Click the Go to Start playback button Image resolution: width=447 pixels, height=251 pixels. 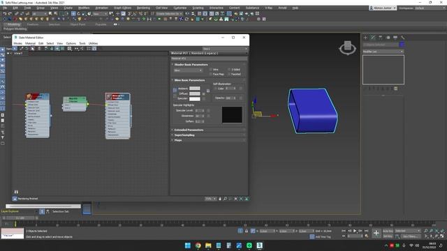point(344,231)
